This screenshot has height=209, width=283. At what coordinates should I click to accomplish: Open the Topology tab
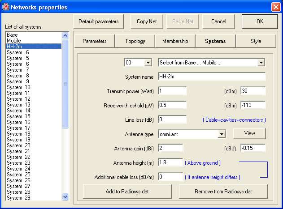[x=135, y=41]
